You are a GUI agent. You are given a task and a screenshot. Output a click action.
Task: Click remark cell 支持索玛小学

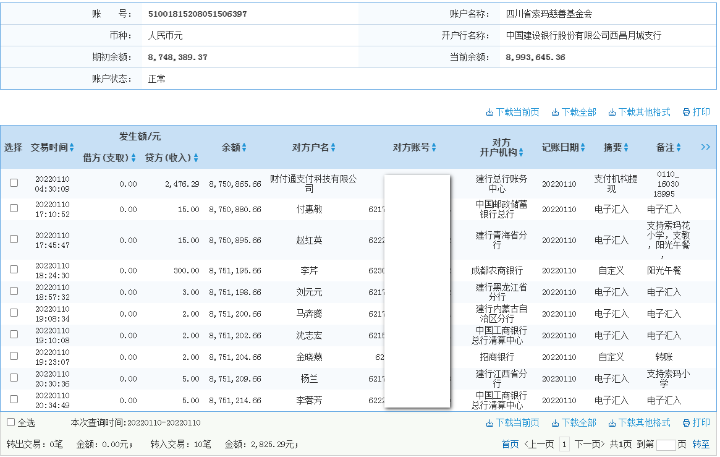(x=668, y=378)
